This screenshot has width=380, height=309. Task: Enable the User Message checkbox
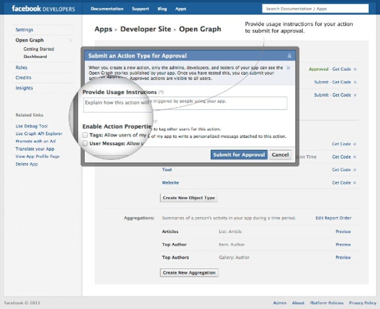click(x=85, y=144)
